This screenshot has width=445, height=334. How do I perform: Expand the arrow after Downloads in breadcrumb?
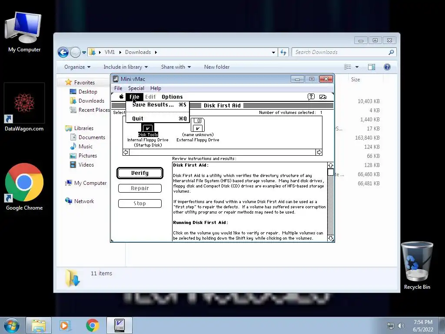(156, 52)
